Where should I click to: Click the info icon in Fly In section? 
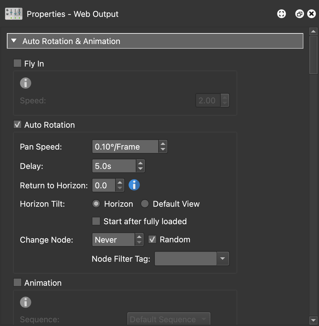pos(26,83)
